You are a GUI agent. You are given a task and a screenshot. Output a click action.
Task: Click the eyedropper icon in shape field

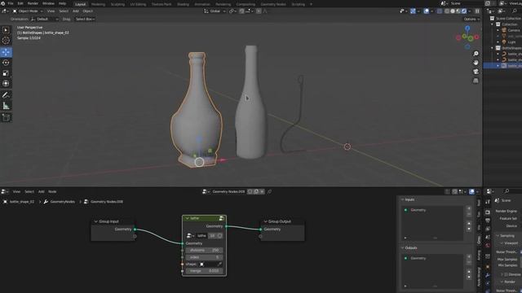[x=219, y=264]
